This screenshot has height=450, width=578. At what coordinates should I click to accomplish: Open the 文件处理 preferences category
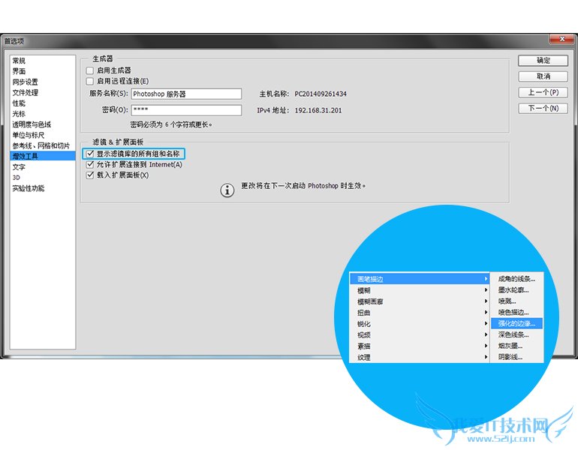43,93
